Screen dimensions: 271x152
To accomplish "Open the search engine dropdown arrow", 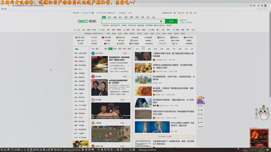I will [164, 21].
